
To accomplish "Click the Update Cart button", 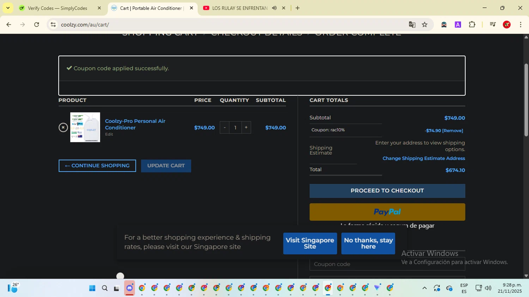I will point(166,166).
